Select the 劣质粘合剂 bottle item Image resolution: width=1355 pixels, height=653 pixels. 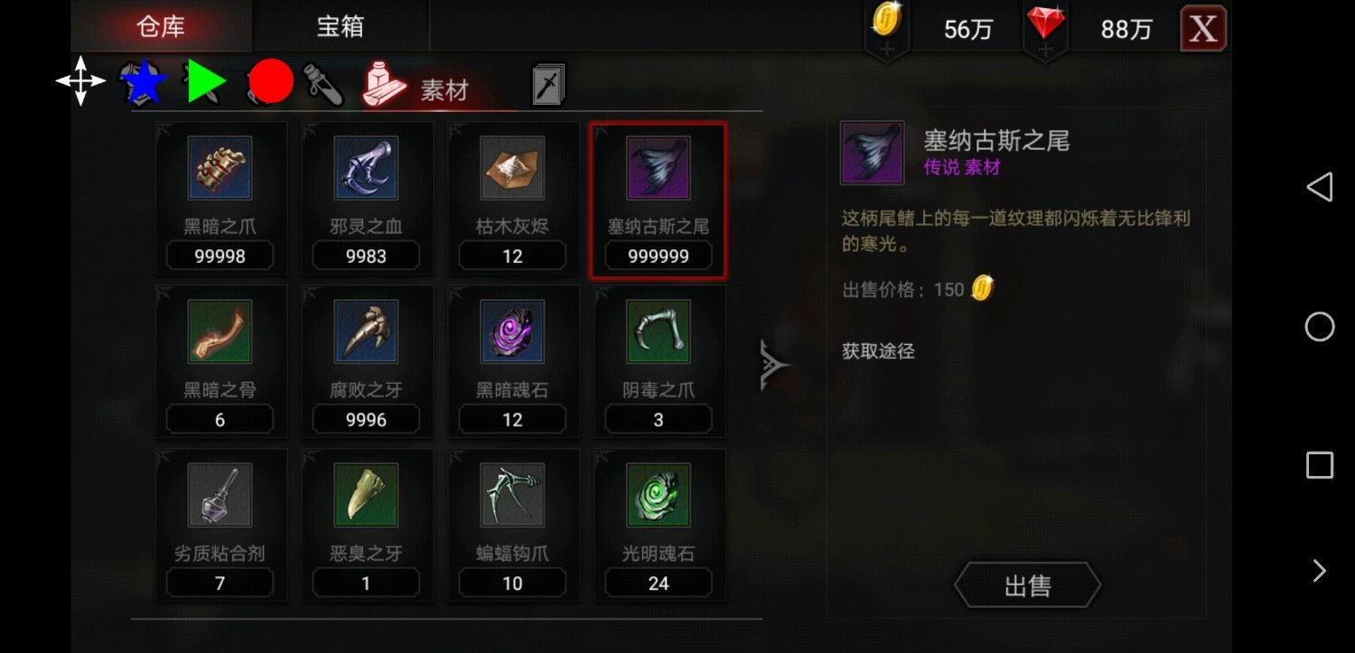coord(220,526)
